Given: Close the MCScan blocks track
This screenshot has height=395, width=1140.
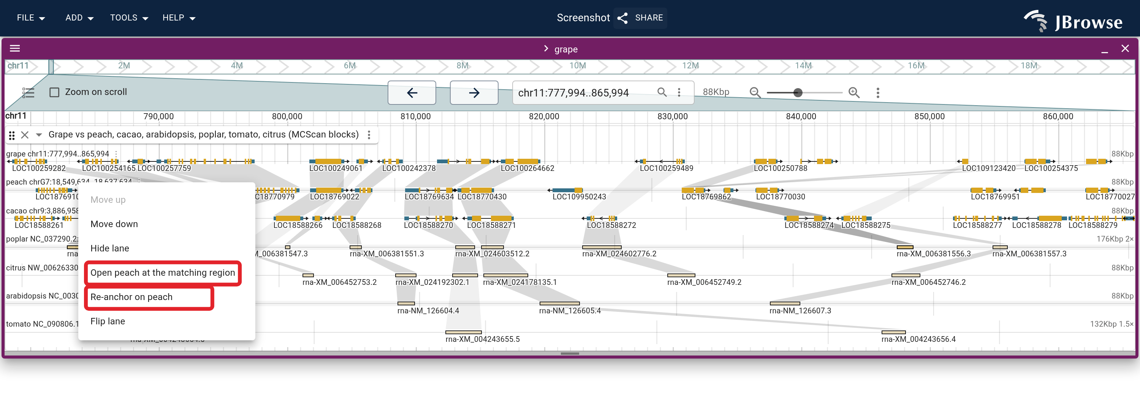Looking at the screenshot, I should pyautogui.click(x=25, y=135).
